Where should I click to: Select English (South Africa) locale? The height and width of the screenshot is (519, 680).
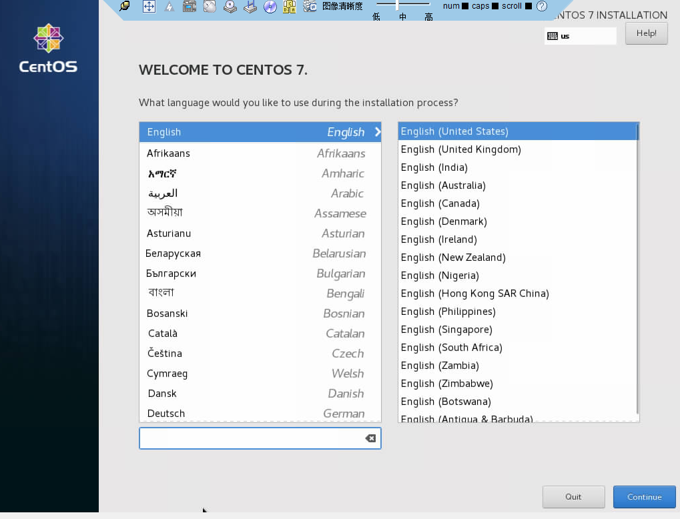517,348
